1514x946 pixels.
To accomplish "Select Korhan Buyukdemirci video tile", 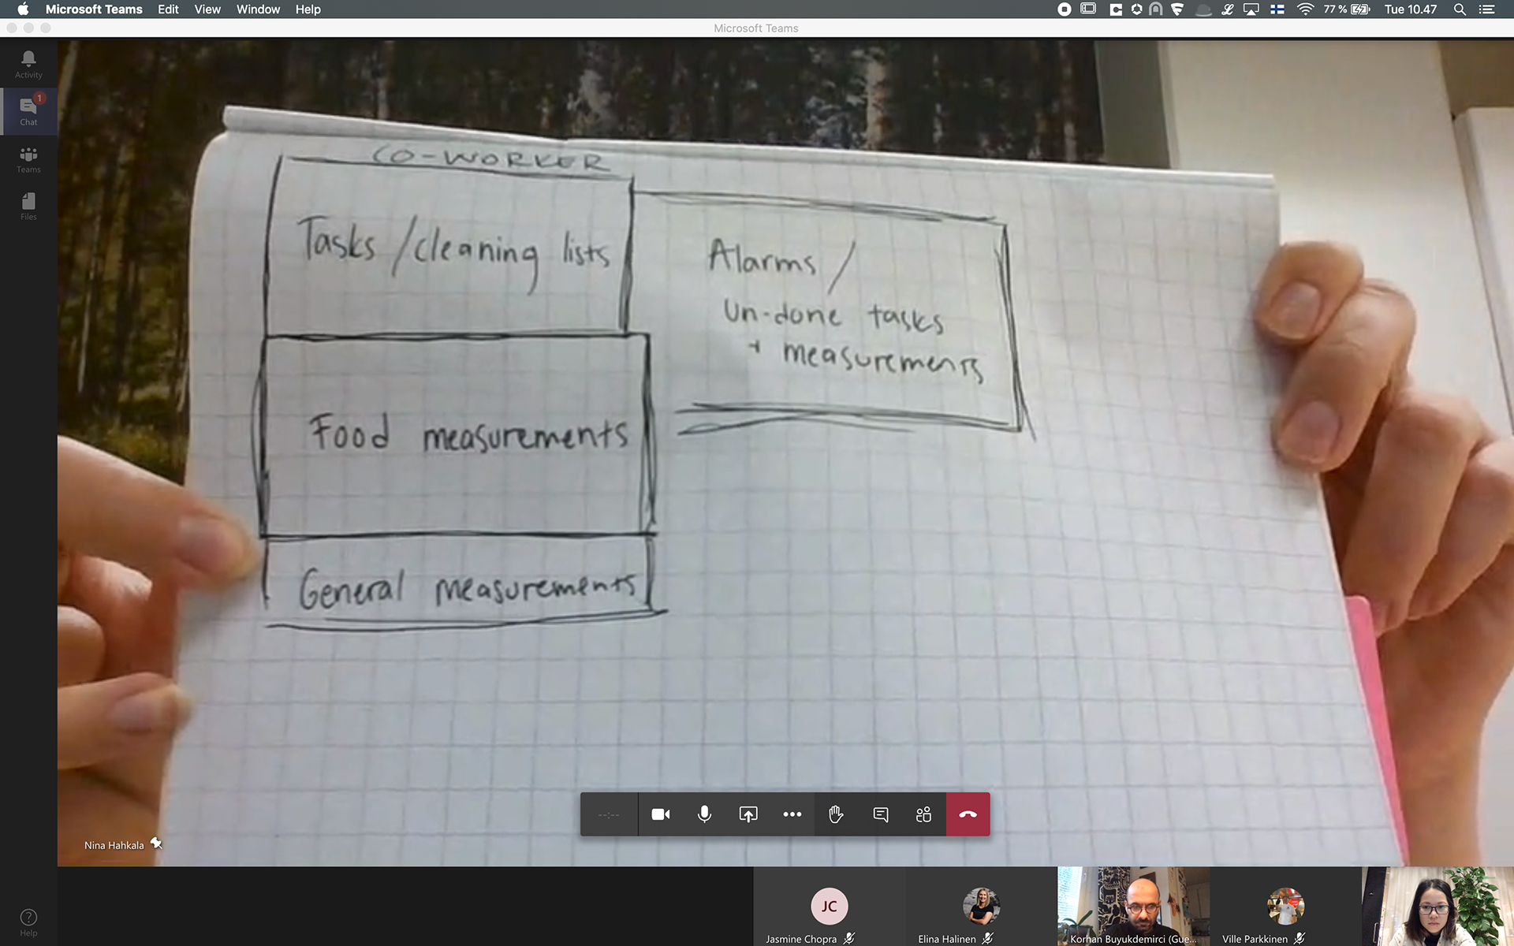I will pyautogui.click(x=1133, y=907).
